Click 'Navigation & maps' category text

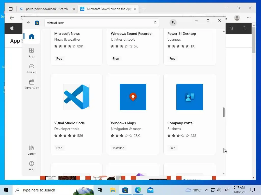pos(126,129)
